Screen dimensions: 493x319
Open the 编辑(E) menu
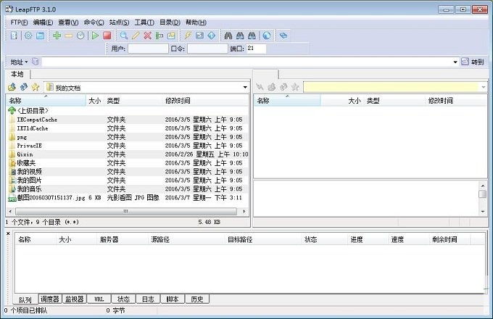point(43,22)
